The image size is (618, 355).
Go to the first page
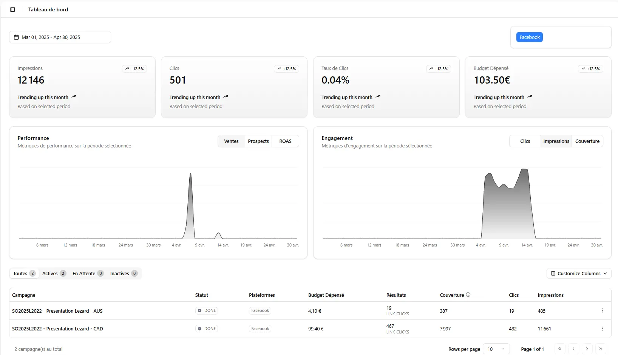[x=560, y=349]
